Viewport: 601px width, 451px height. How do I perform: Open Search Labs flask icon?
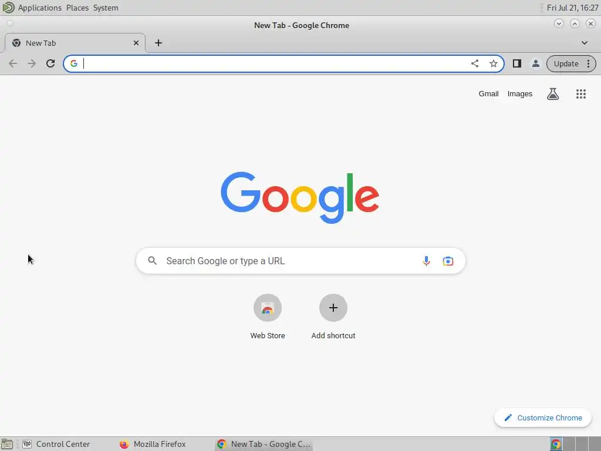click(553, 94)
